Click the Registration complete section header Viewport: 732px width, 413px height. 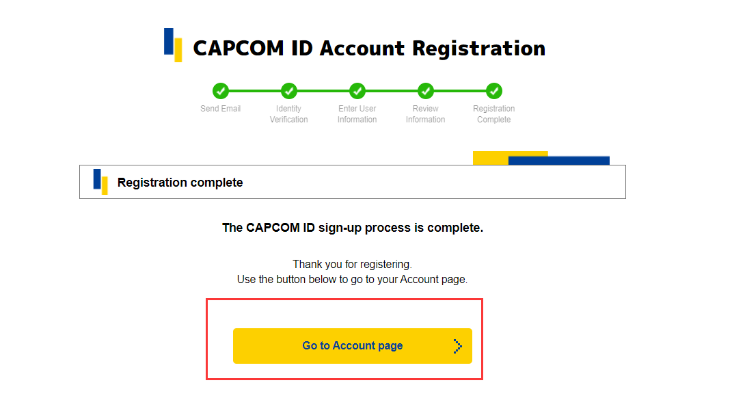[353, 182]
